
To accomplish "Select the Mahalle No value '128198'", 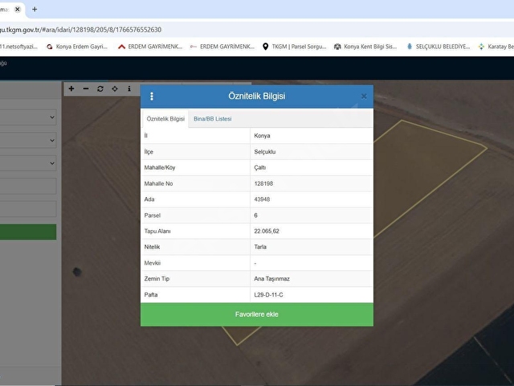I will pyautogui.click(x=263, y=183).
